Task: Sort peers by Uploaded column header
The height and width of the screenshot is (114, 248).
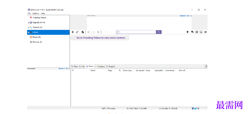Action: coord(158,70)
